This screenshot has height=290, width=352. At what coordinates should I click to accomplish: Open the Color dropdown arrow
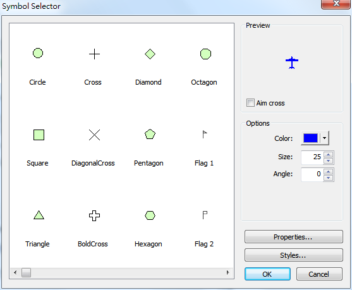(324, 138)
